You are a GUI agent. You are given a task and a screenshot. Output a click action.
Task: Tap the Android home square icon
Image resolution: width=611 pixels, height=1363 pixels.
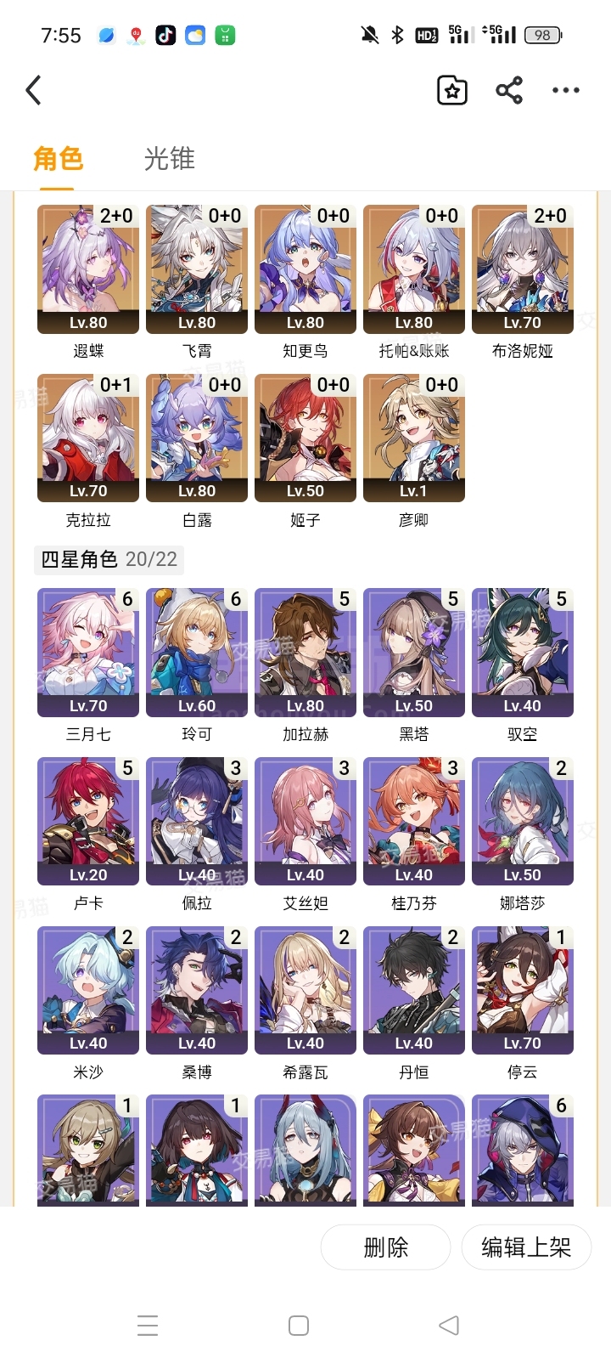pyautogui.click(x=299, y=1326)
